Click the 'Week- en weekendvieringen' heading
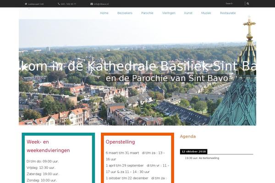 point(48,146)
